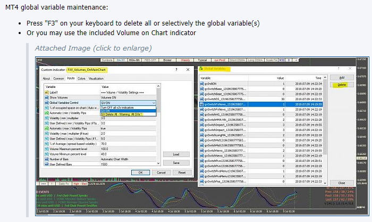
Task: Switch to the Common tab
Action: pos(58,78)
